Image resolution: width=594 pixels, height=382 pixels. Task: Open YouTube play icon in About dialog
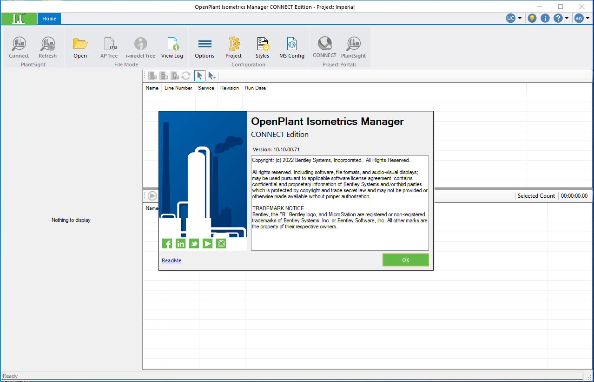click(207, 244)
